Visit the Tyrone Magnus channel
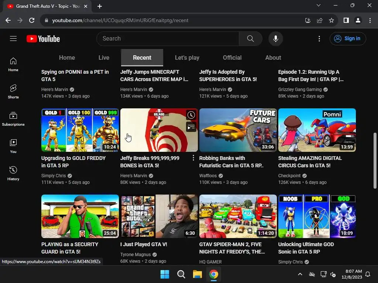 pyautogui.click(x=135, y=254)
